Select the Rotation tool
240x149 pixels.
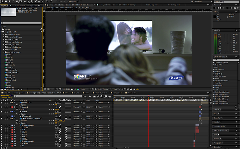pos(14,1)
